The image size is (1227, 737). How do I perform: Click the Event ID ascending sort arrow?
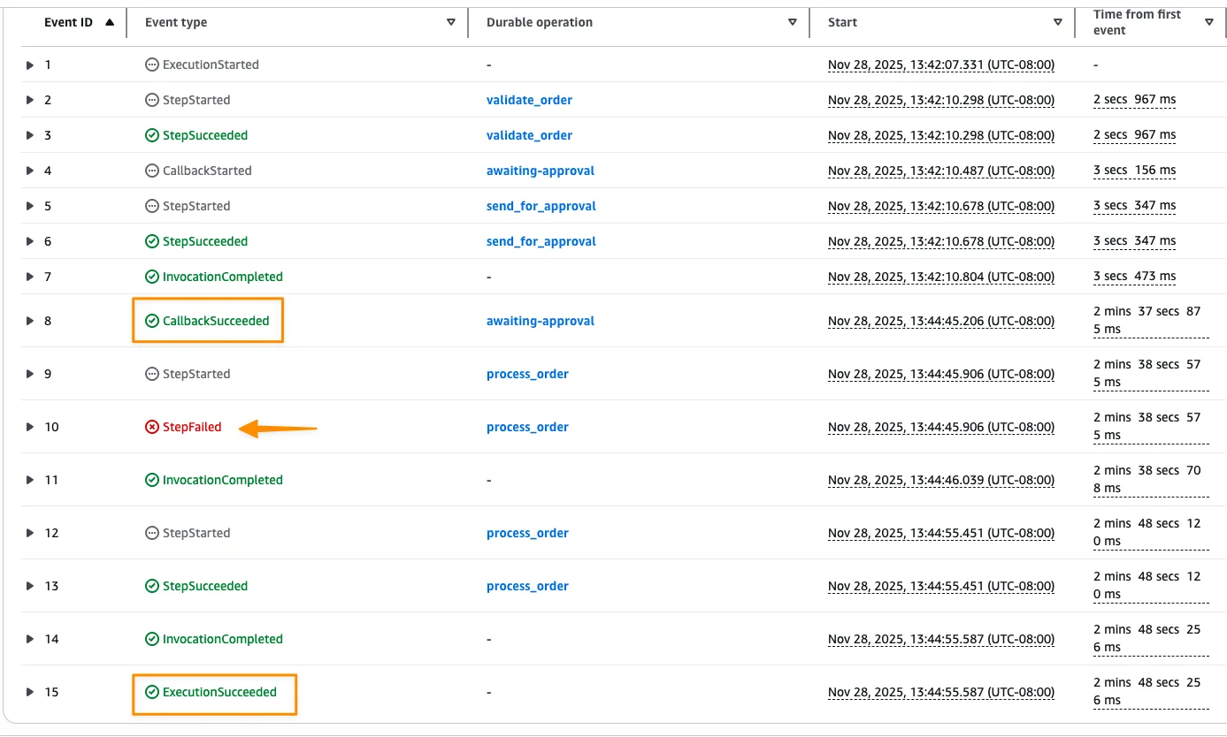(110, 22)
